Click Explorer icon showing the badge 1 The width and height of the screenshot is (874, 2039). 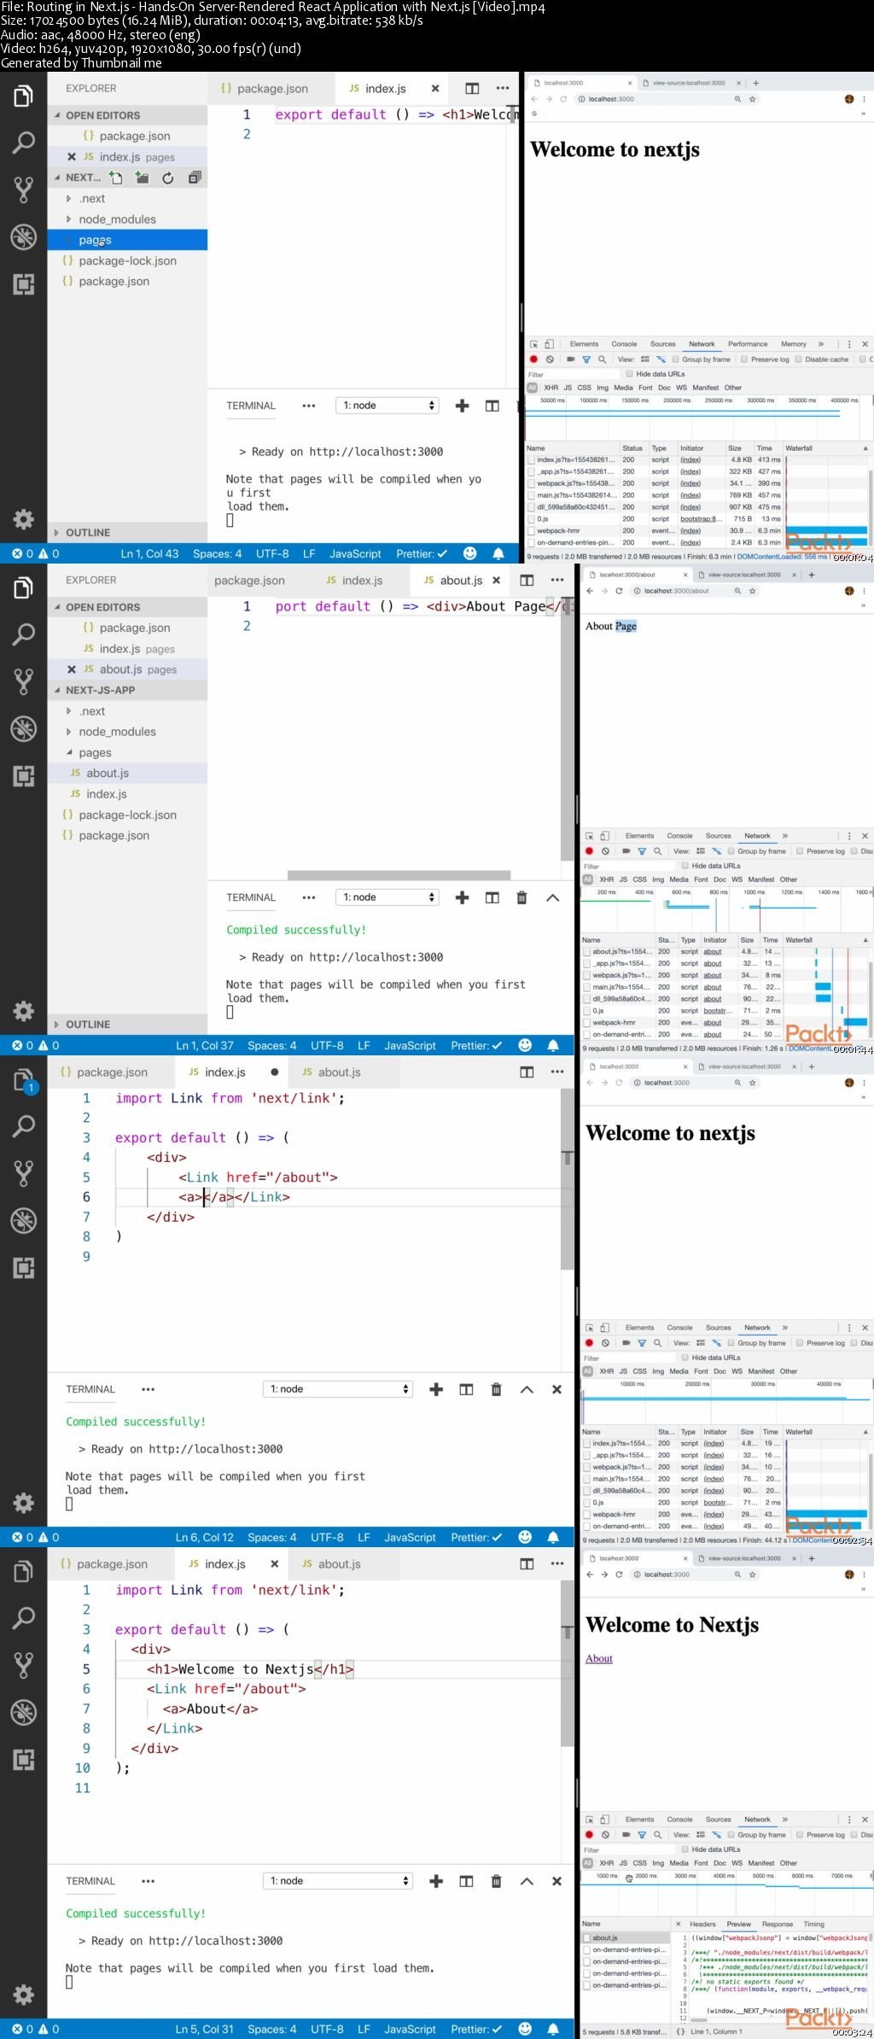coord(23,1080)
